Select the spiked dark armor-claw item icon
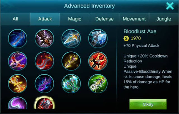Viewport: 179px width, 114px height. coord(44,39)
